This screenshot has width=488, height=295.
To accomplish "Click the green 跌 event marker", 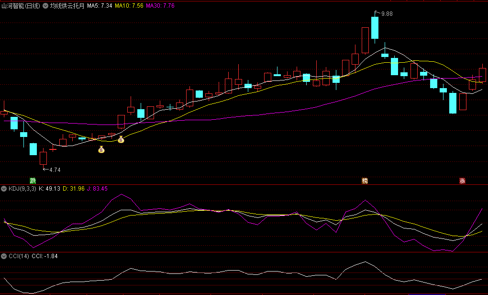I will point(33,181).
